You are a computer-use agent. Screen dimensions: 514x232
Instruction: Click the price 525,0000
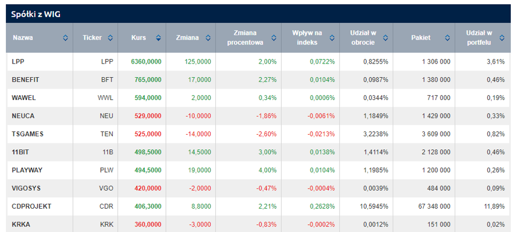coord(148,134)
